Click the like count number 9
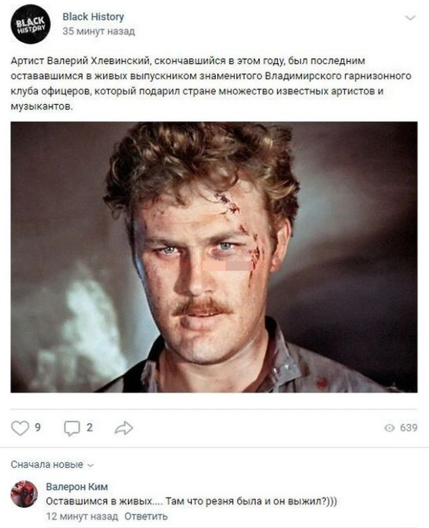The width and height of the screenshot is (429, 528). [x=38, y=428]
